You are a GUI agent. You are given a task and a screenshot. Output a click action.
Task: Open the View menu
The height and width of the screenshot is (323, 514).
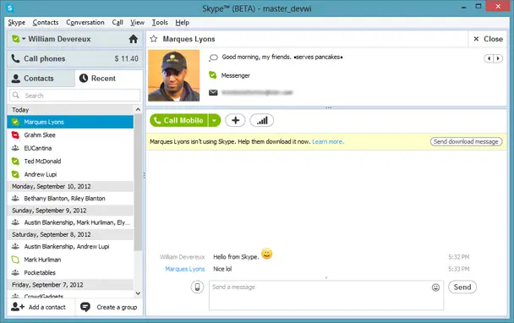pyautogui.click(x=137, y=23)
